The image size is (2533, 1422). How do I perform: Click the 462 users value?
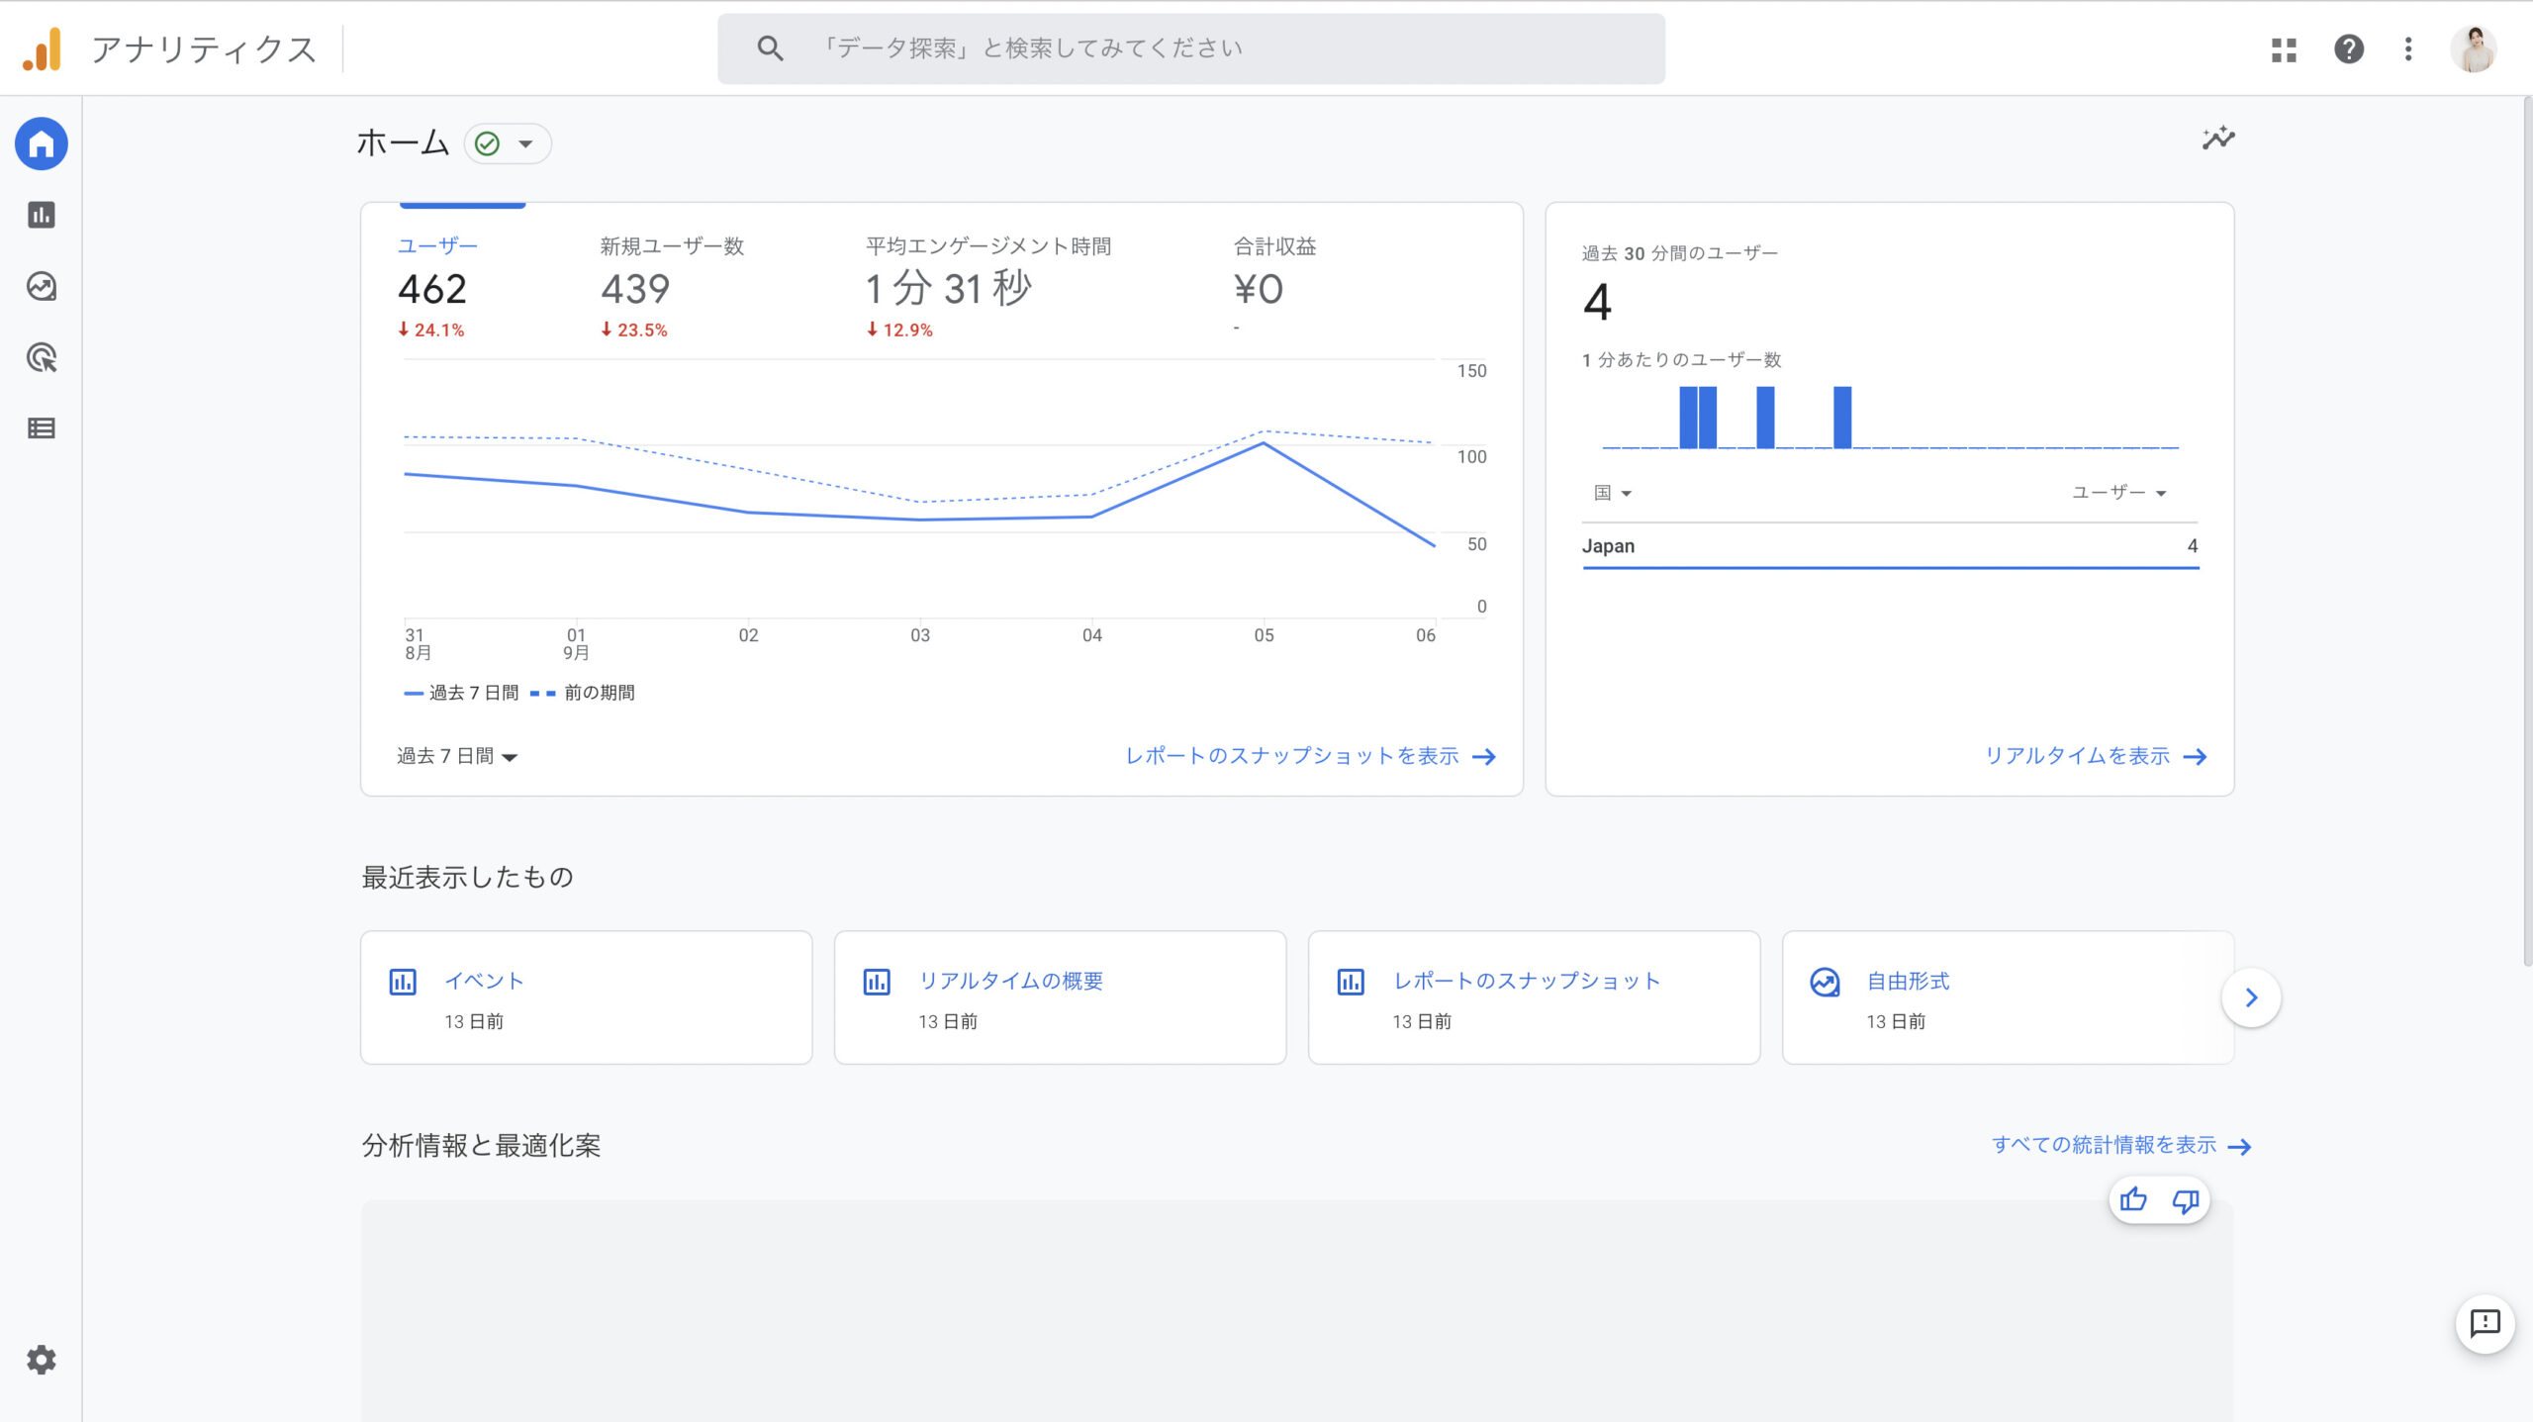coord(432,289)
